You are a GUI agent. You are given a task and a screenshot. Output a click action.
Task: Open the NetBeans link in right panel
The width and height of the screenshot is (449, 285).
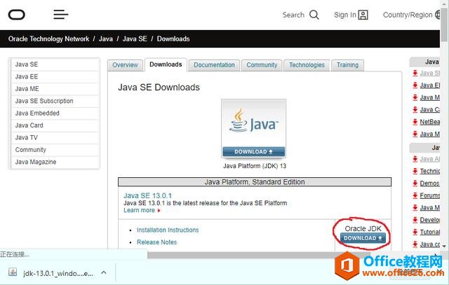coord(430,122)
